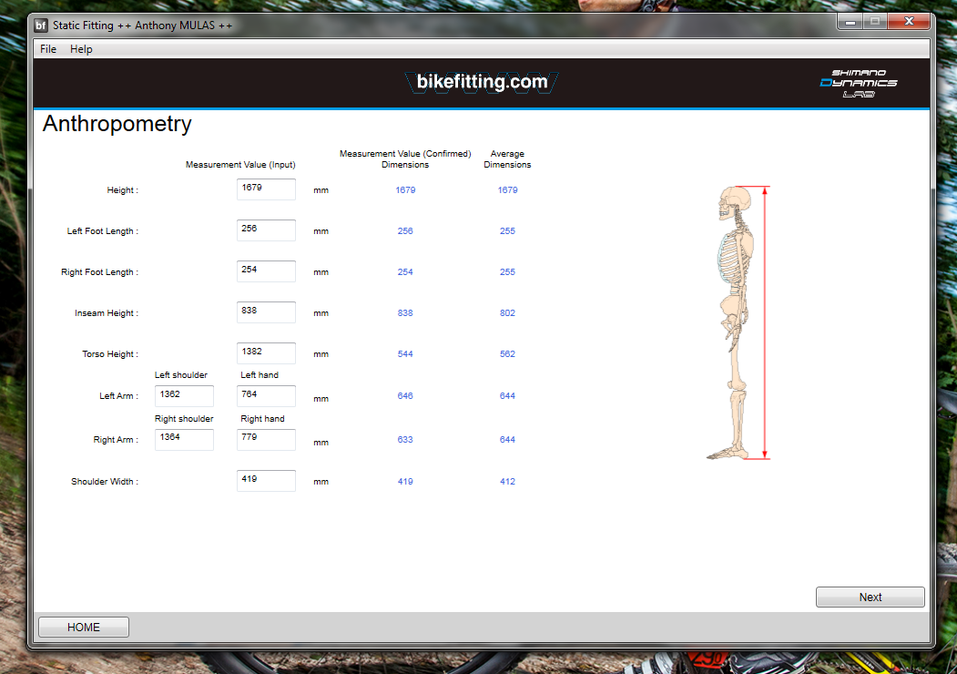
Task: Open the File menu
Action: tap(48, 49)
